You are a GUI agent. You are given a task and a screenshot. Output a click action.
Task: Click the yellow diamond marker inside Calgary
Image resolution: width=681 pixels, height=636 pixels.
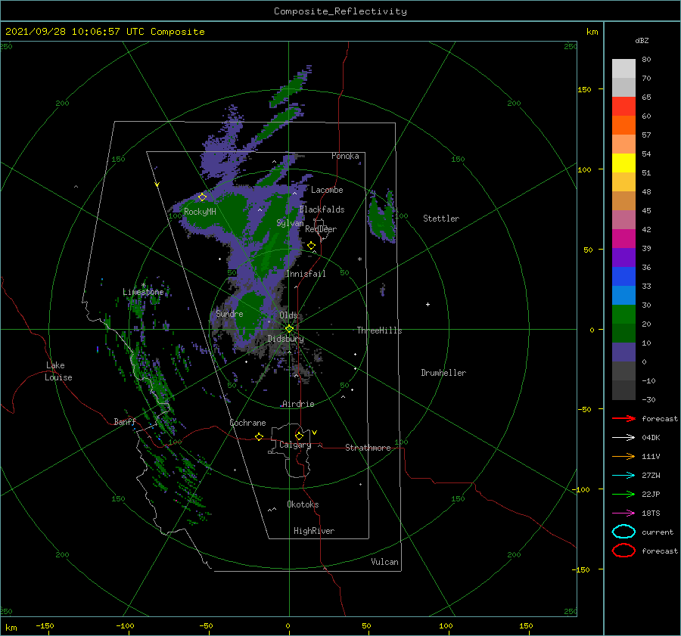click(299, 436)
